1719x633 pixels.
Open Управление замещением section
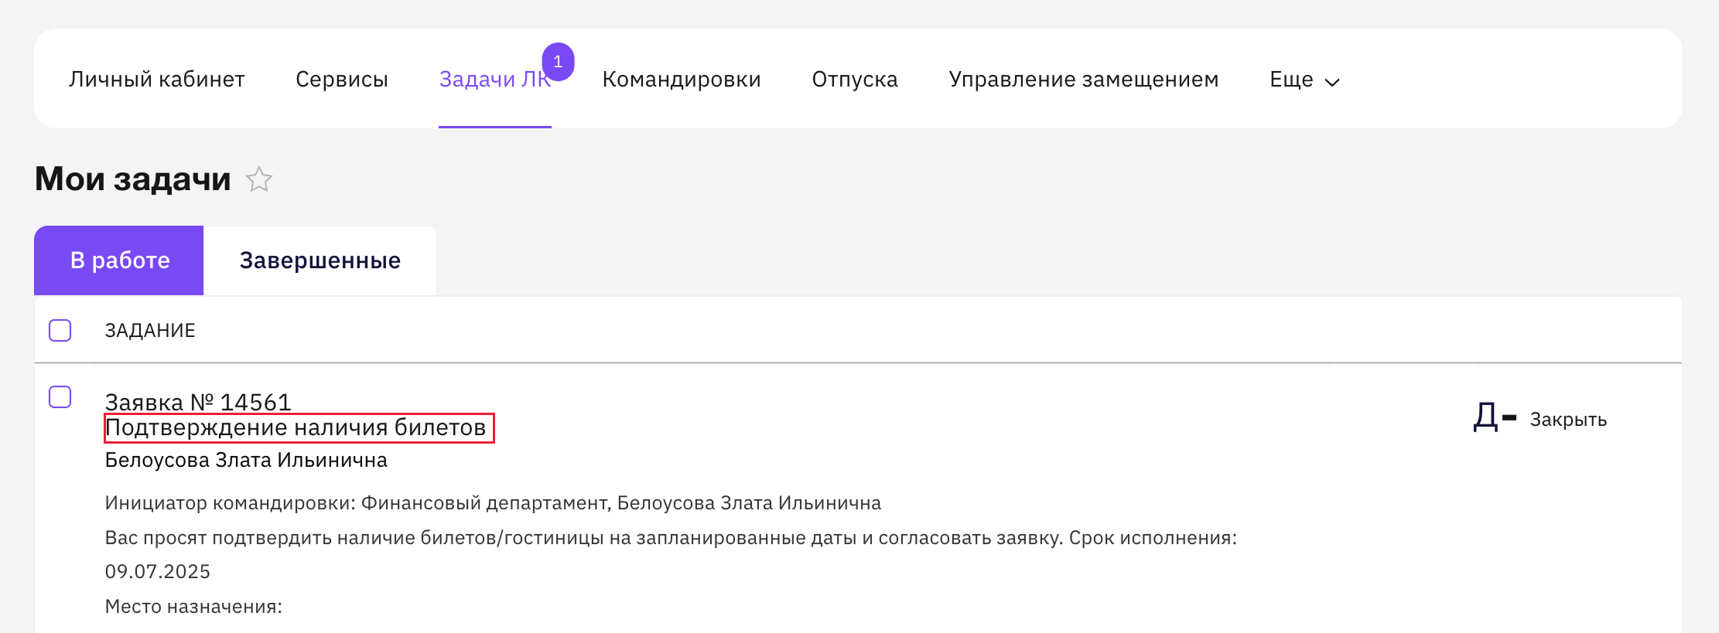pos(1083,80)
